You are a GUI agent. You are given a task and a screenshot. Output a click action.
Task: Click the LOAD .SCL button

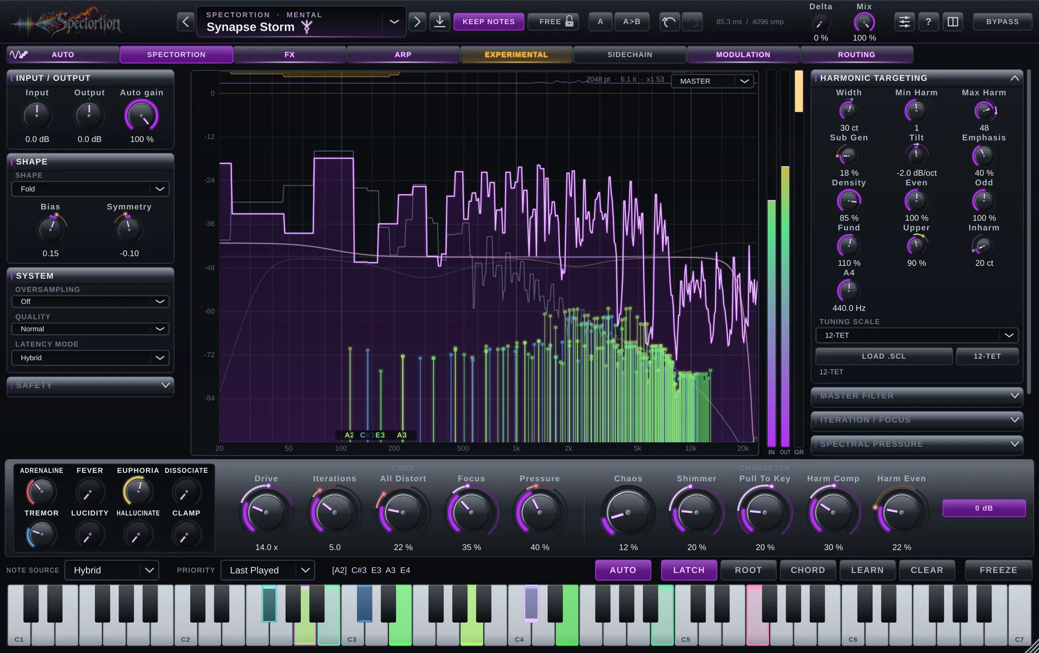tap(884, 356)
